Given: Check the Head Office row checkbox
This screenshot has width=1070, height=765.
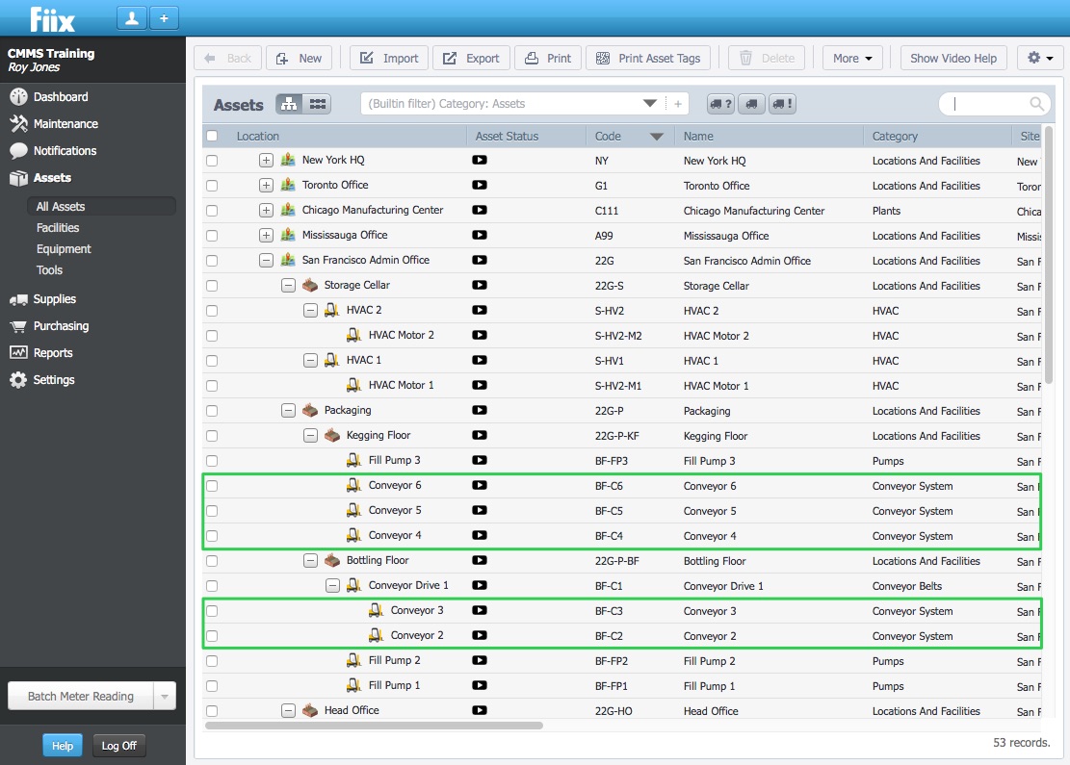Looking at the screenshot, I should pos(212,710).
